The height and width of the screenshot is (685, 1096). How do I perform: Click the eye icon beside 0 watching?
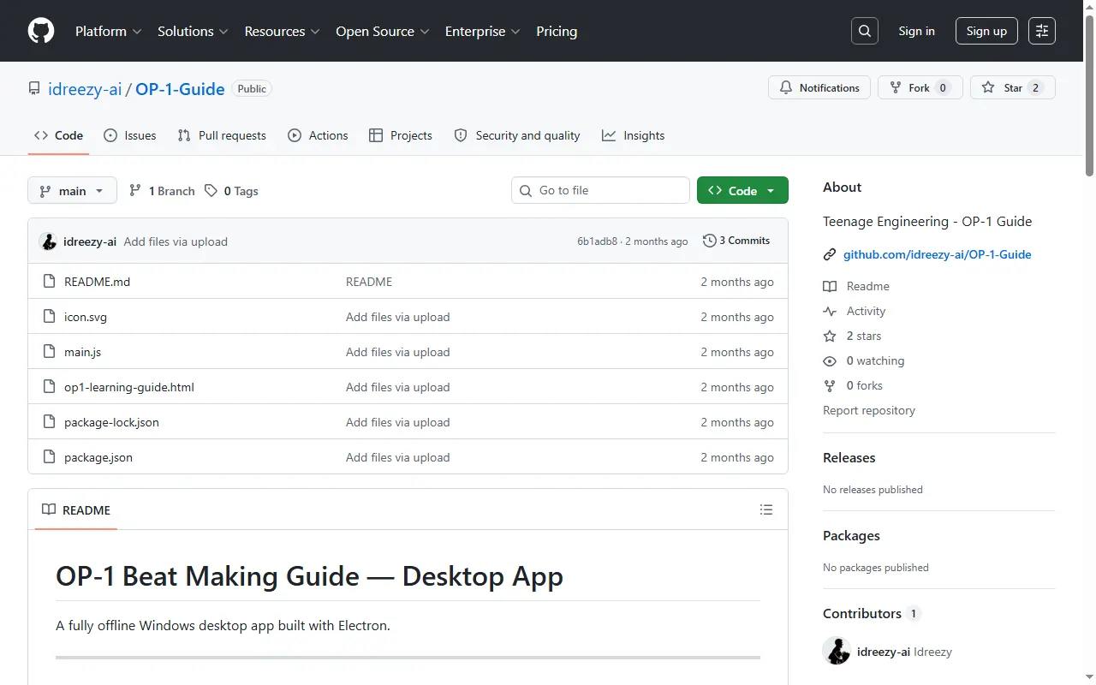click(830, 361)
